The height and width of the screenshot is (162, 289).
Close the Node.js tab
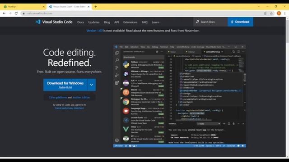[43, 7]
